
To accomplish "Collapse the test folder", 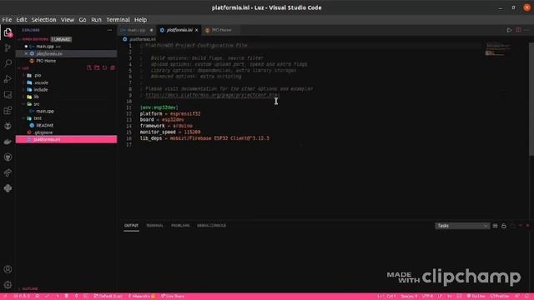I will (x=38, y=118).
